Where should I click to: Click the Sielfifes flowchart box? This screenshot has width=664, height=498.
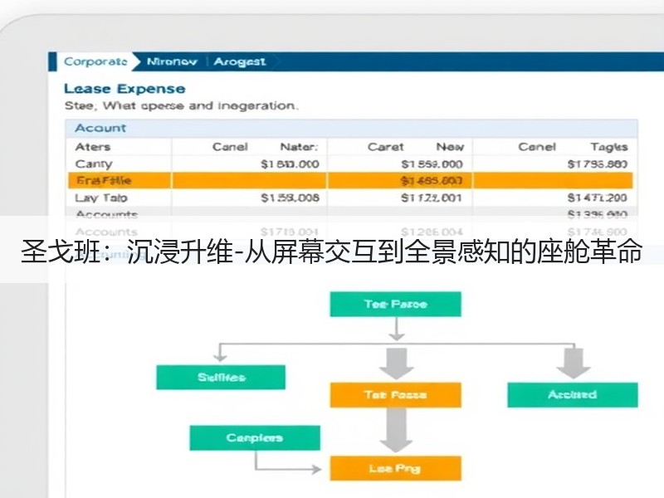pos(221,378)
